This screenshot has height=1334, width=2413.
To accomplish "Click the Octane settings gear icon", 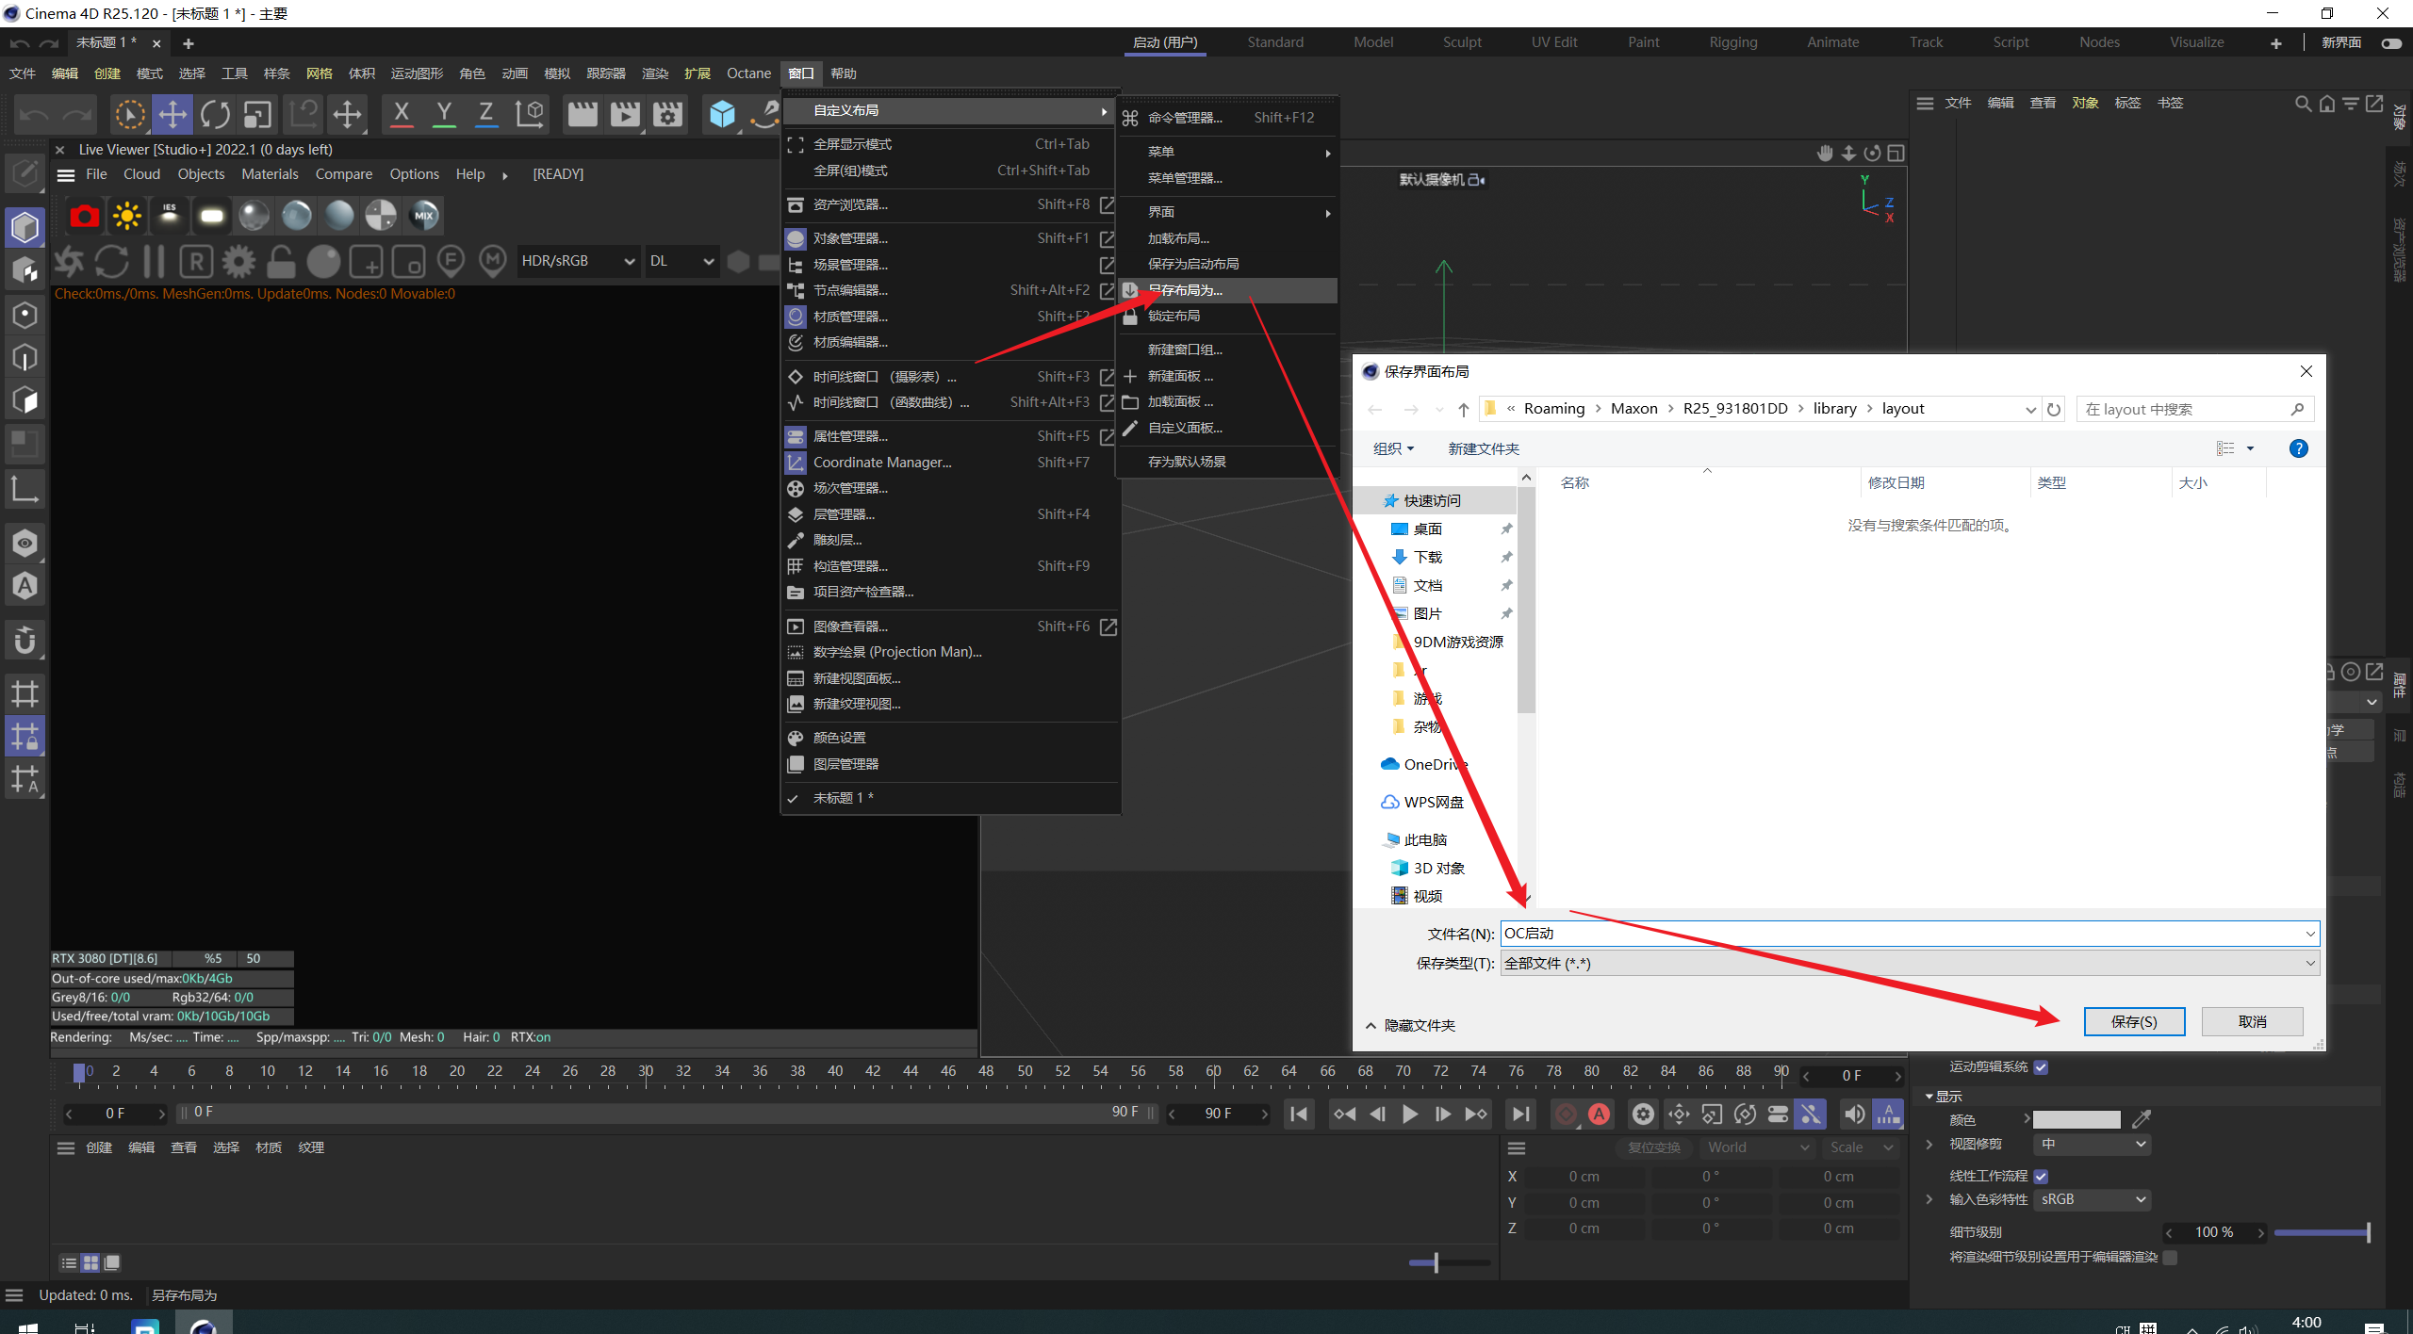I will (x=238, y=261).
